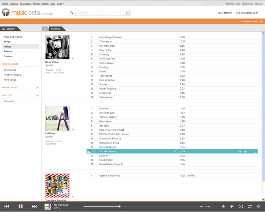The height and width of the screenshot is (212, 265).
Task: Open the Basic Cable album cover
Action: click(58, 47)
